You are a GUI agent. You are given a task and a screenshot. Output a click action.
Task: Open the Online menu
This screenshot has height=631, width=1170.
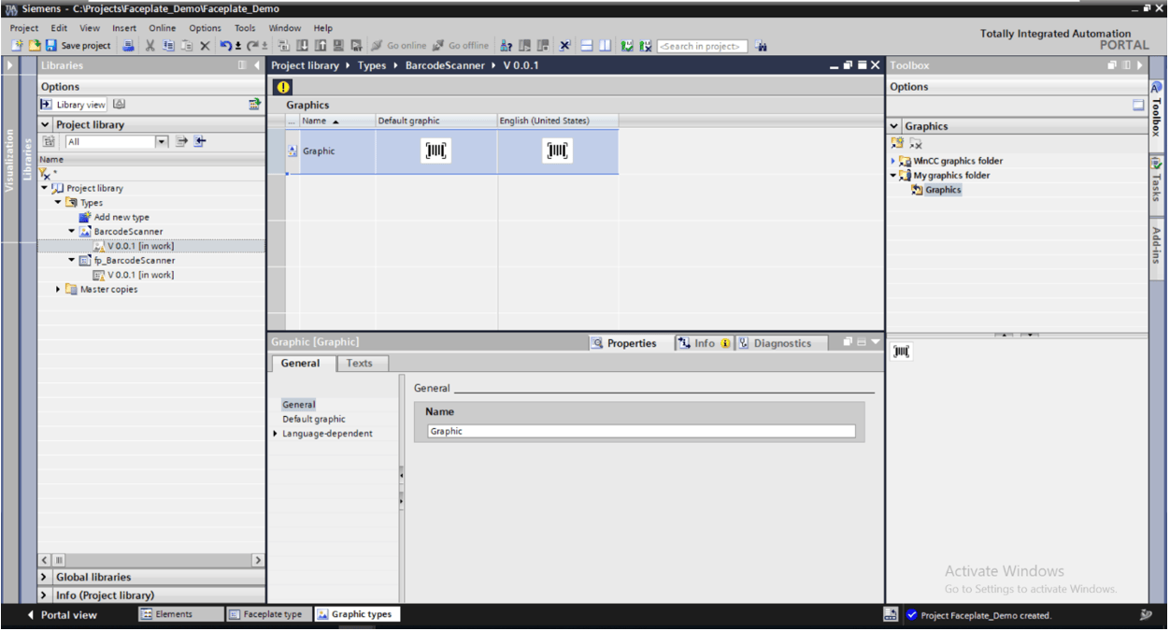pyautogui.click(x=162, y=28)
